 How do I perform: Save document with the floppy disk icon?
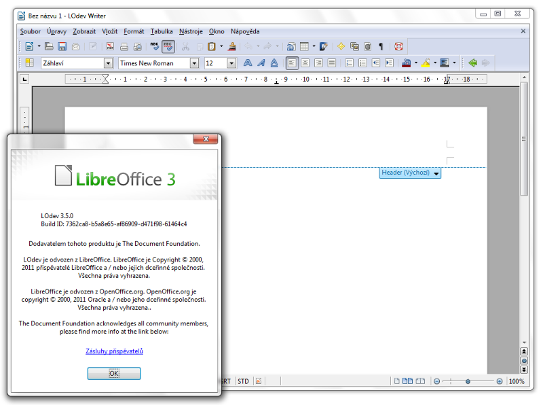pos(62,46)
